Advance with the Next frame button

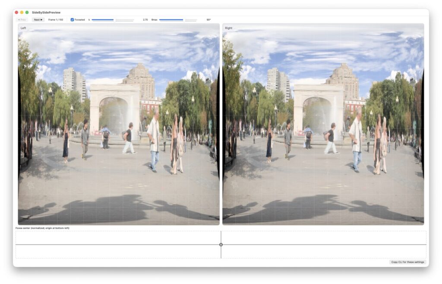[x=38, y=20]
